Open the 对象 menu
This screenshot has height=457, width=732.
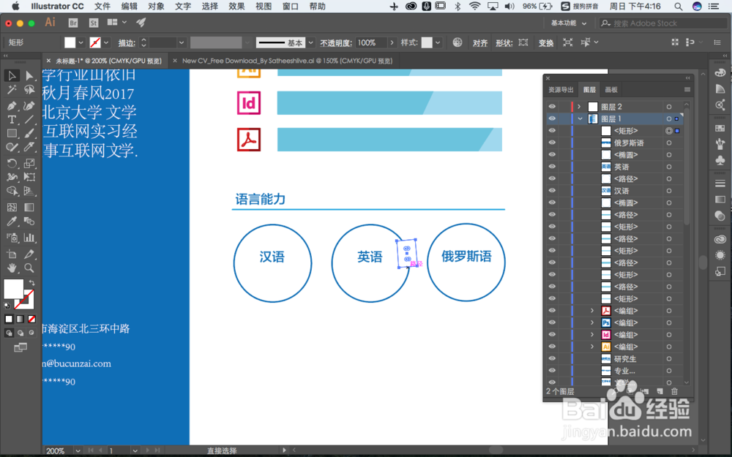pyautogui.click(x=156, y=7)
